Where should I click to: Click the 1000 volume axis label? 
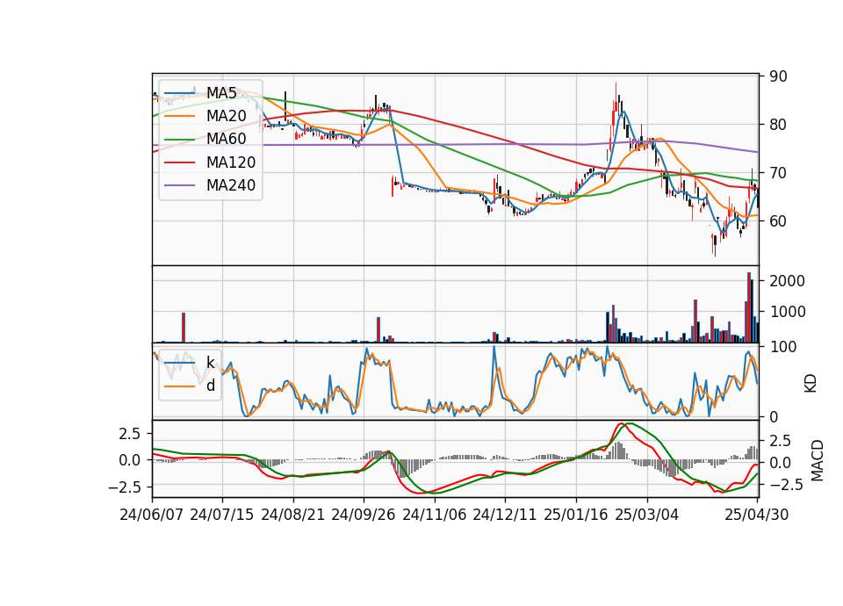(787, 312)
